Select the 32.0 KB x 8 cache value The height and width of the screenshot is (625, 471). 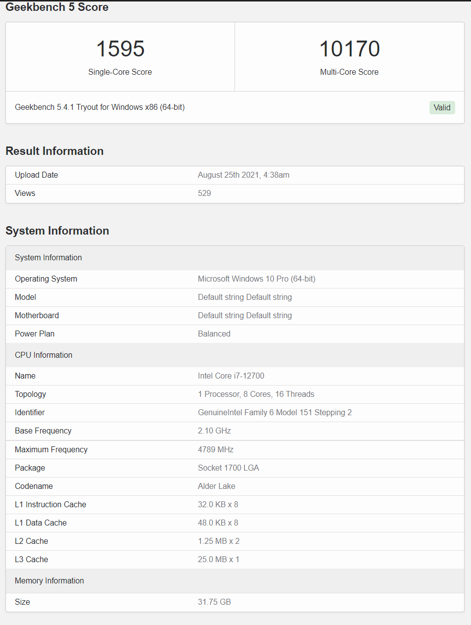point(218,504)
